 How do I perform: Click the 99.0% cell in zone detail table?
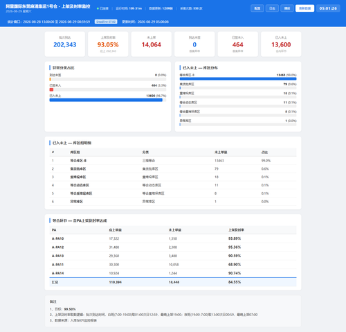(266, 161)
